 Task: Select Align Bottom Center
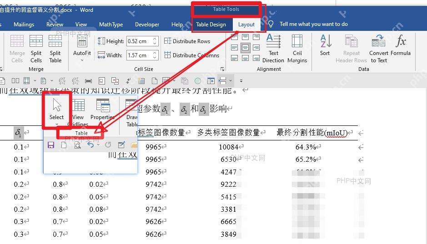[x=245, y=58]
